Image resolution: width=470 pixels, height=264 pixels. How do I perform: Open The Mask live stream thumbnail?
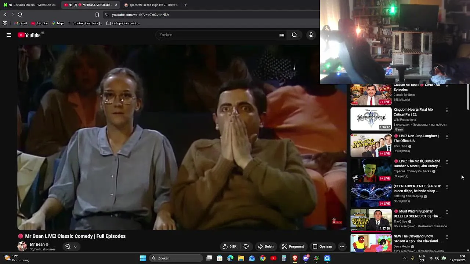(x=371, y=170)
